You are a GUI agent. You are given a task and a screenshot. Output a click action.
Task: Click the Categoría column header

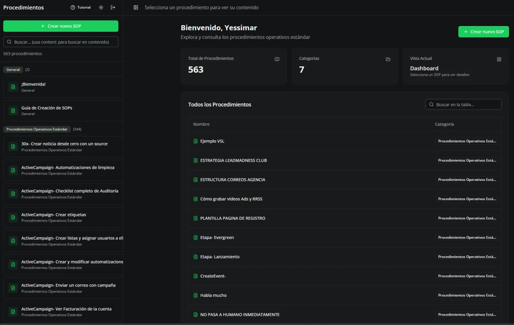[444, 124]
